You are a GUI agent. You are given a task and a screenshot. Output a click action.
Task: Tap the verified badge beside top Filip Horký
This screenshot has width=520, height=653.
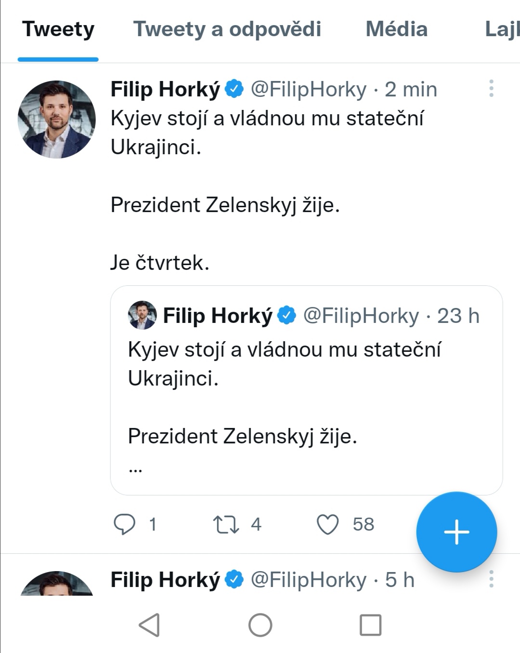(234, 89)
